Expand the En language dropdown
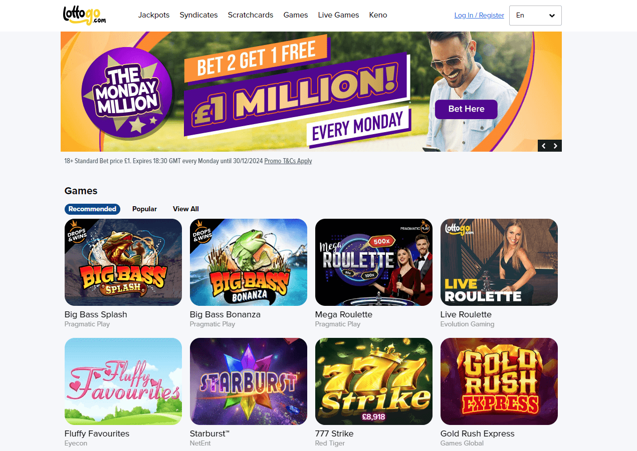 [x=535, y=16]
